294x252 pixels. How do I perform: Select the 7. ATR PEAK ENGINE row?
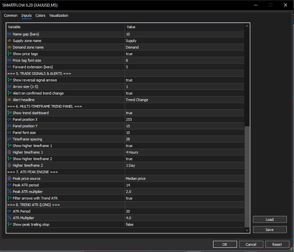pos(125,172)
